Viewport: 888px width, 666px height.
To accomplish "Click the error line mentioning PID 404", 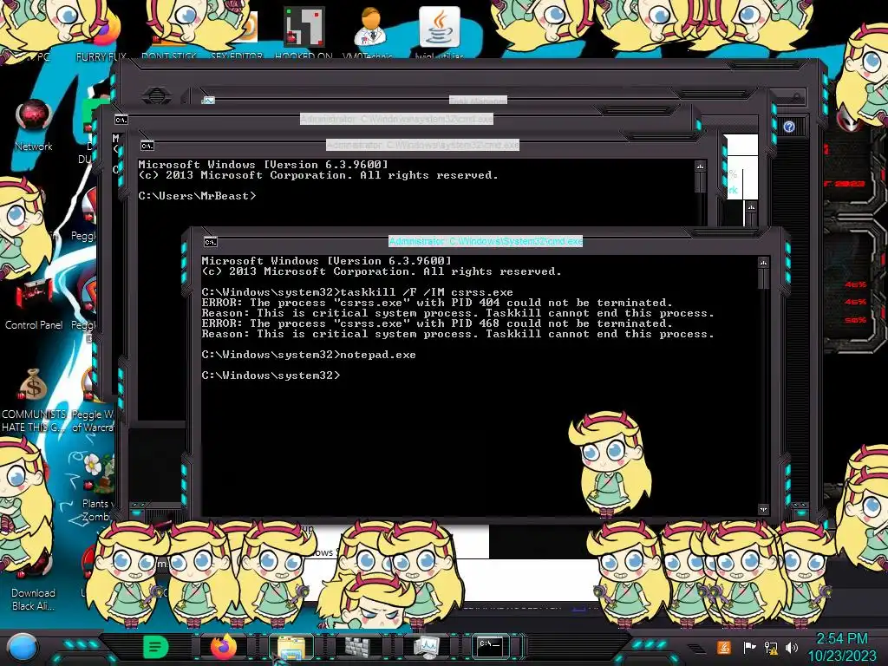I will coord(437,303).
